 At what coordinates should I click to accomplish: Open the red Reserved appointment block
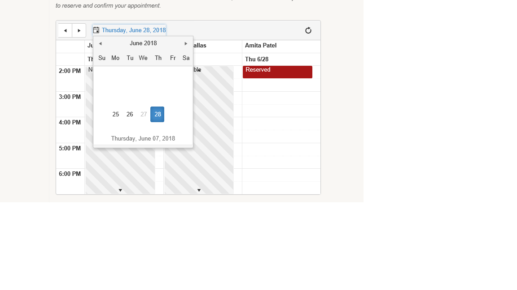pyautogui.click(x=278, y=72)
